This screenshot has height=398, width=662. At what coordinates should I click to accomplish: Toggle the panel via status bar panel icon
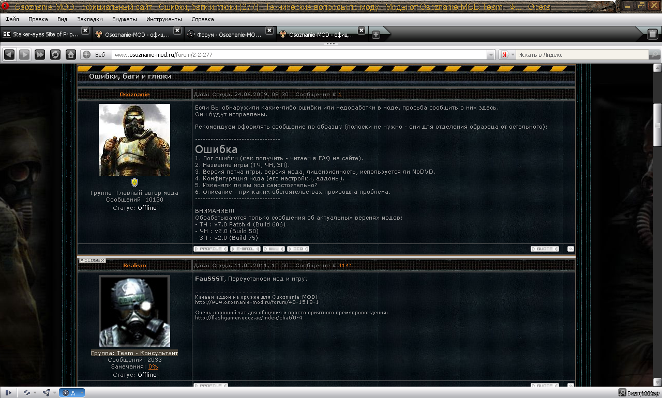tap(8, 393)
